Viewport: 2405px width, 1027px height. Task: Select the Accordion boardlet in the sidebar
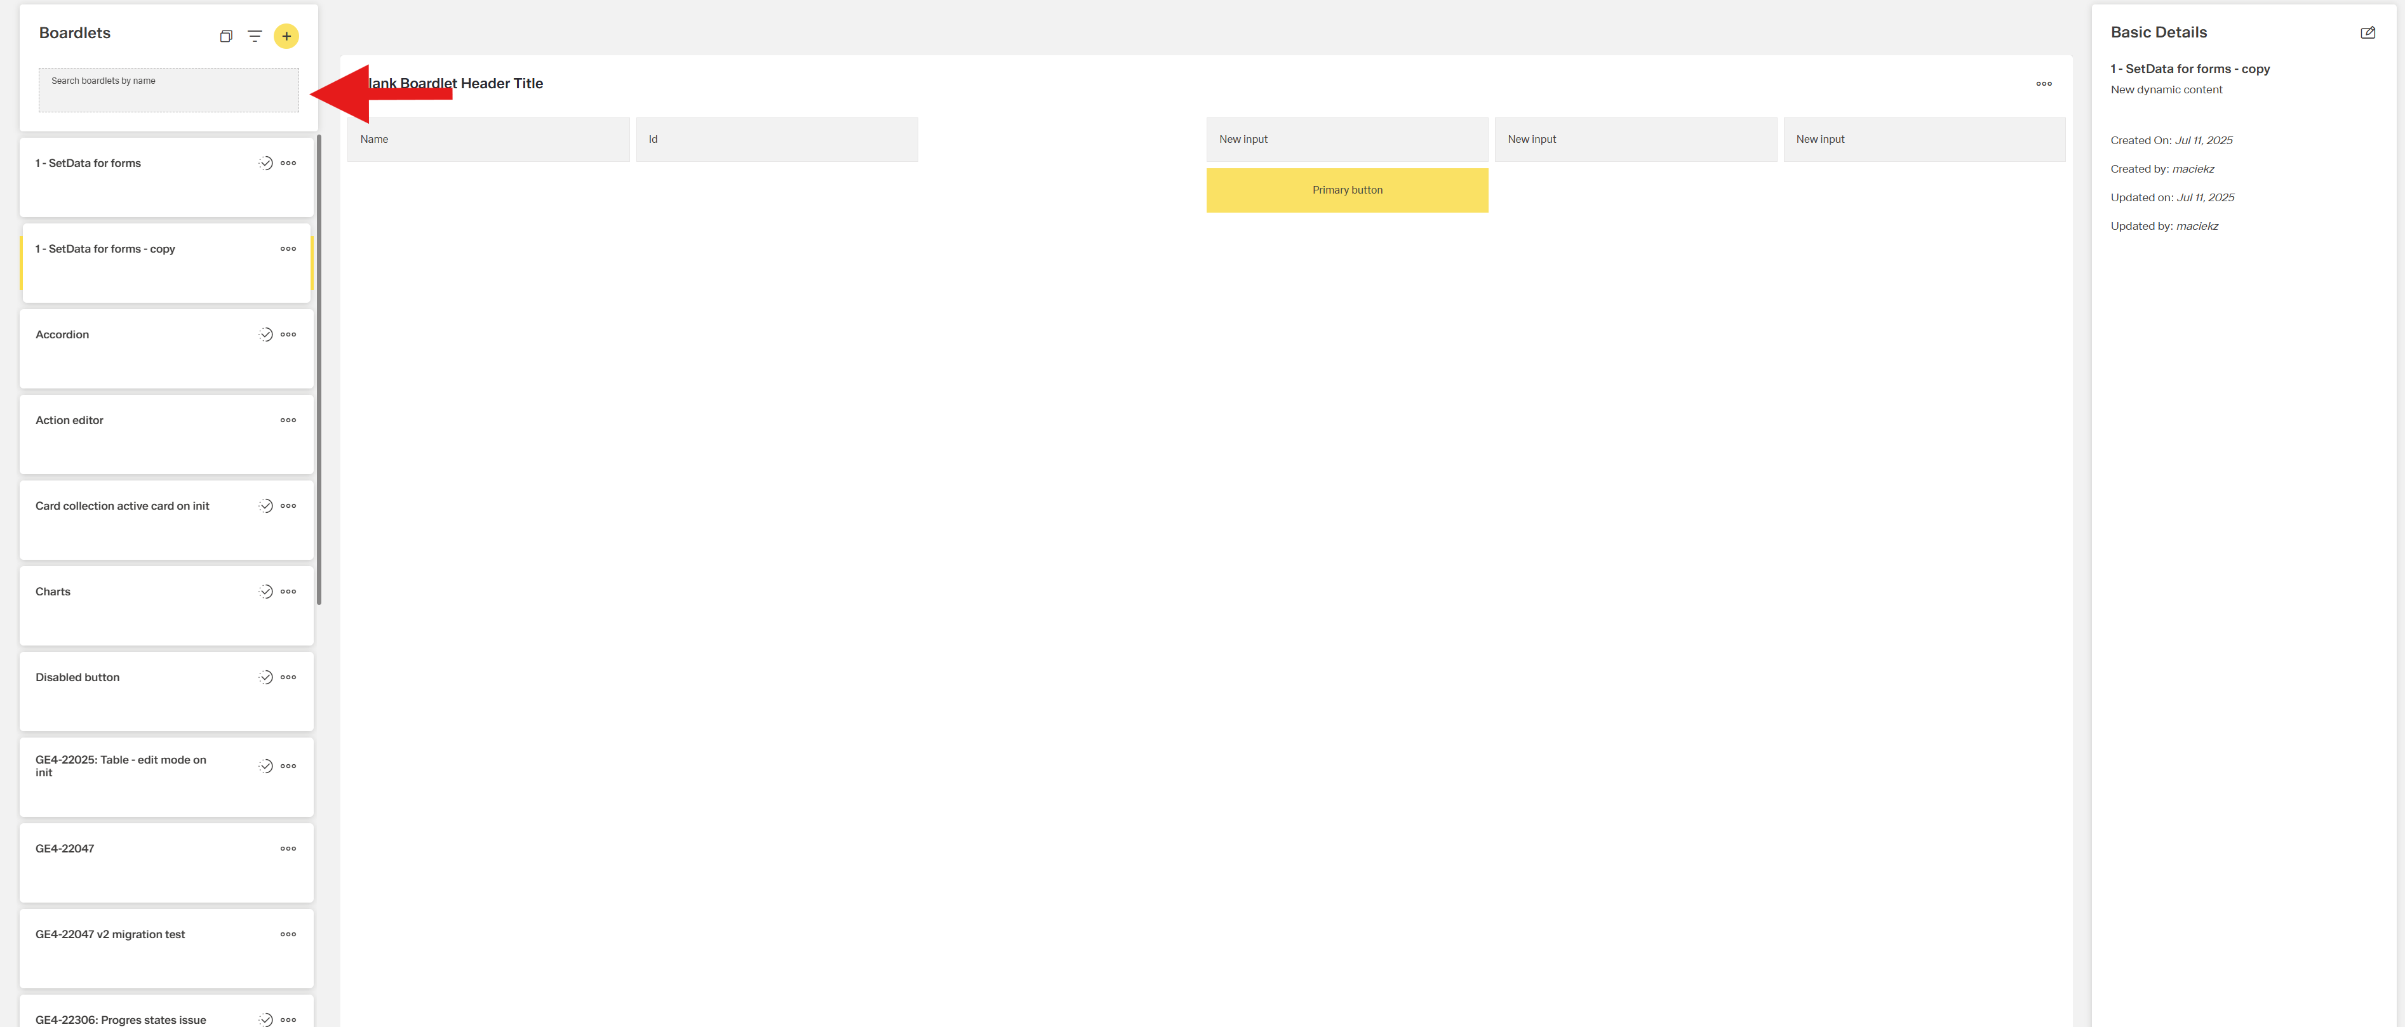(140, 349)
